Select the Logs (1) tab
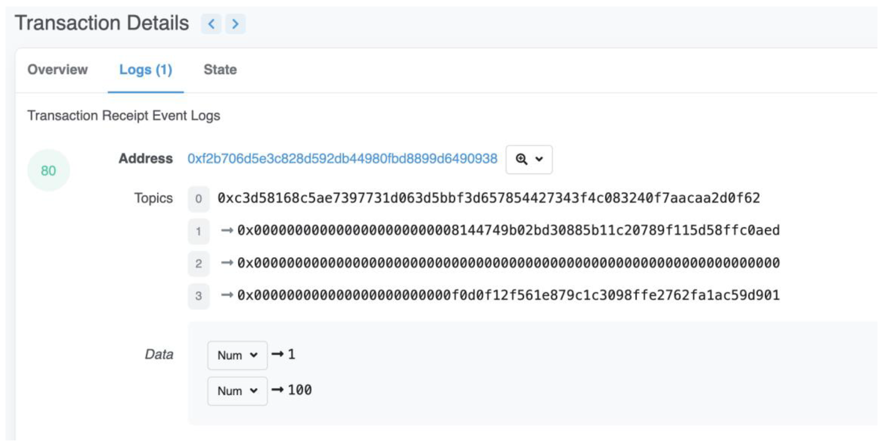This screenshot has width=883, height=447. pos(146,70)
